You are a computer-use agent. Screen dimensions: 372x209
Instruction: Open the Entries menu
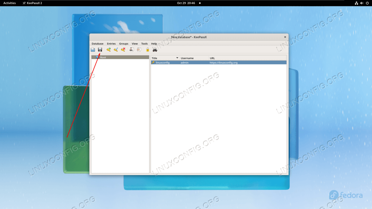coord(111,44)
